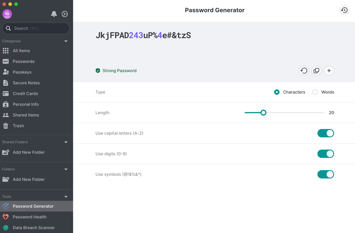Open the Trash label
This screenshot has height=233, width=355.
tap(18, 126)
